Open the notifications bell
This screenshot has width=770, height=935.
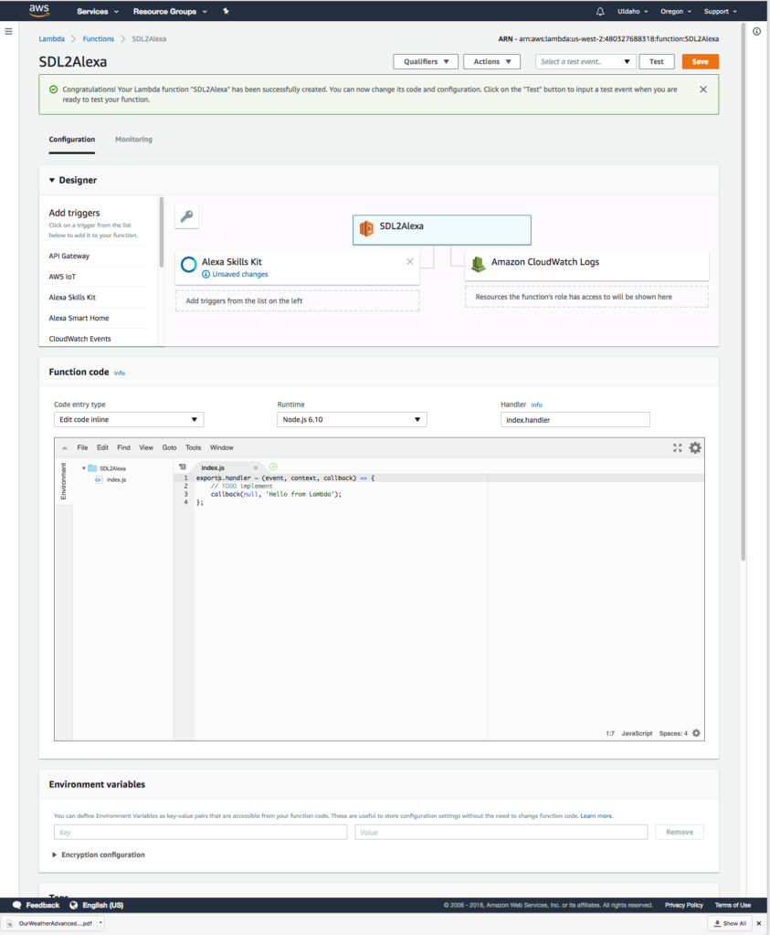[x=600, y=11]
